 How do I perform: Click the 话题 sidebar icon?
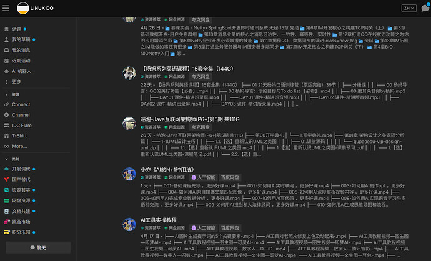coord(6,29)
